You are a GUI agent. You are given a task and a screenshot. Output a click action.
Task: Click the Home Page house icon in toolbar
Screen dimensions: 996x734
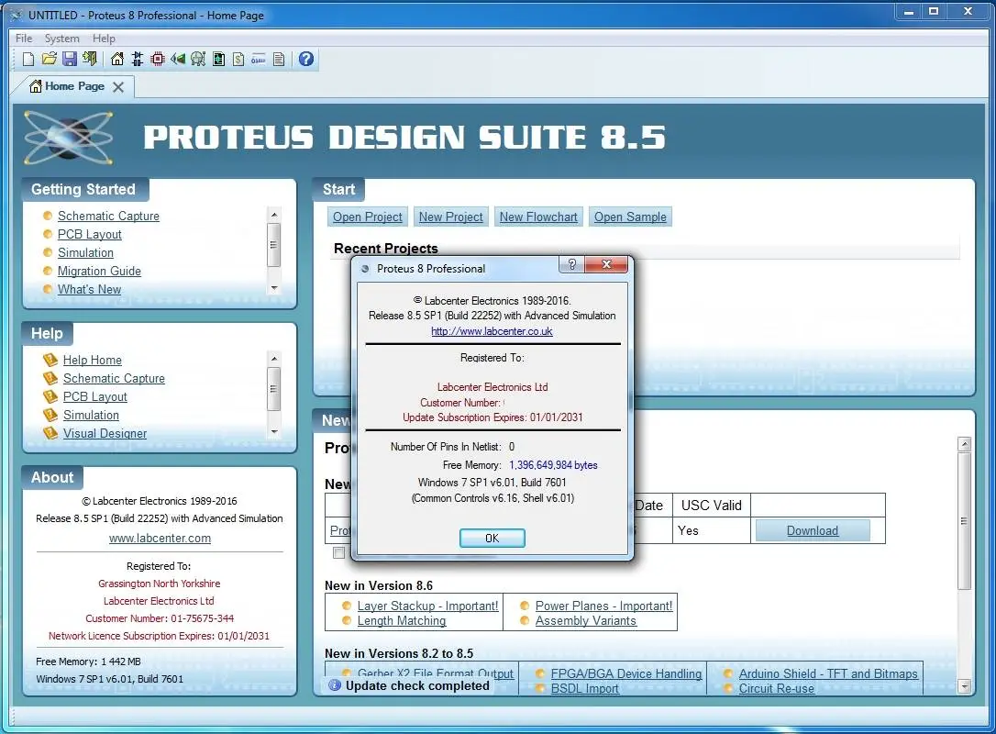pos(116,59)
